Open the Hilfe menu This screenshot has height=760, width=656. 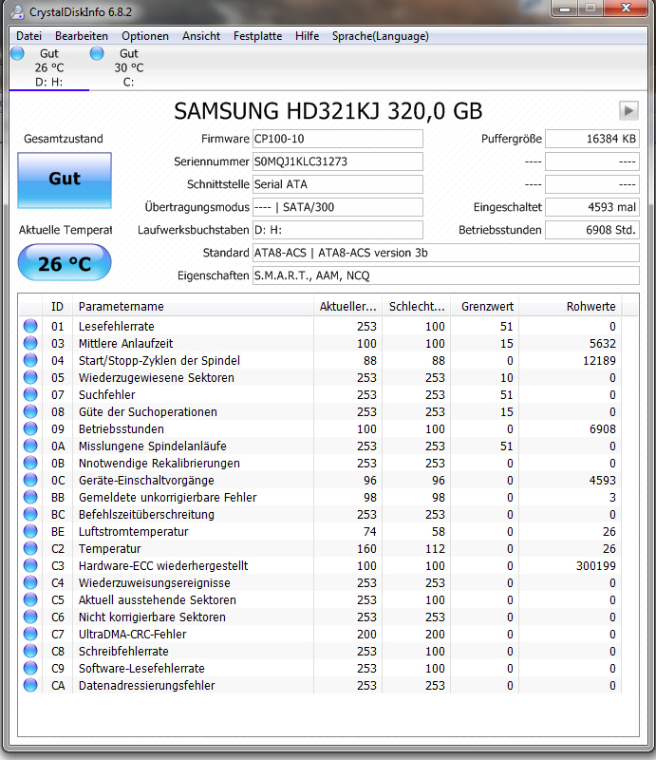click(307, 36)
